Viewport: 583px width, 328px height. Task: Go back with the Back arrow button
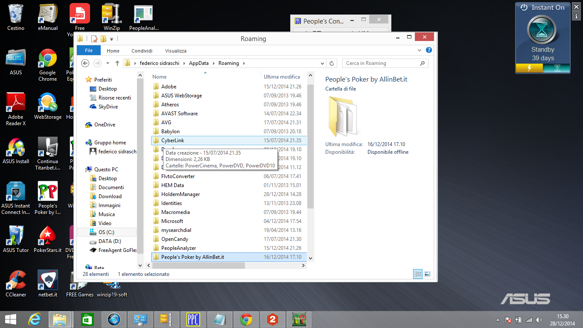(85, 63)
